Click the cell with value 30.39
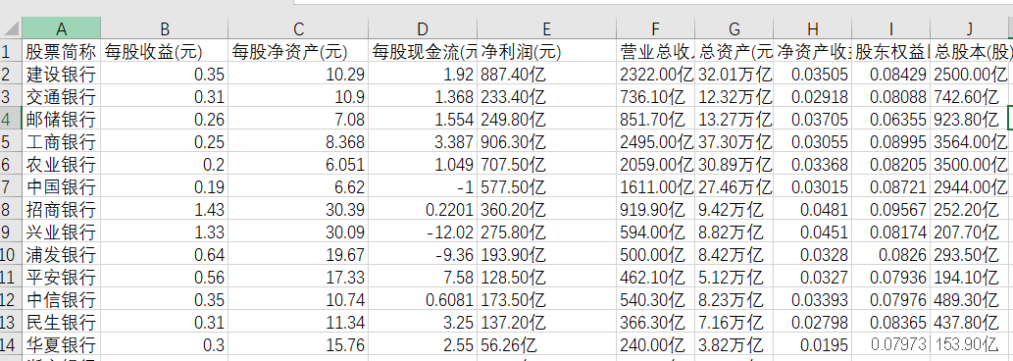Image resolution: width=1013 pixels, height=361 pixels. click(x=298, y=209)
